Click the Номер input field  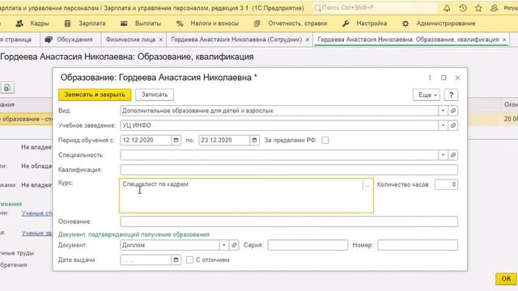tap(418, 245)
